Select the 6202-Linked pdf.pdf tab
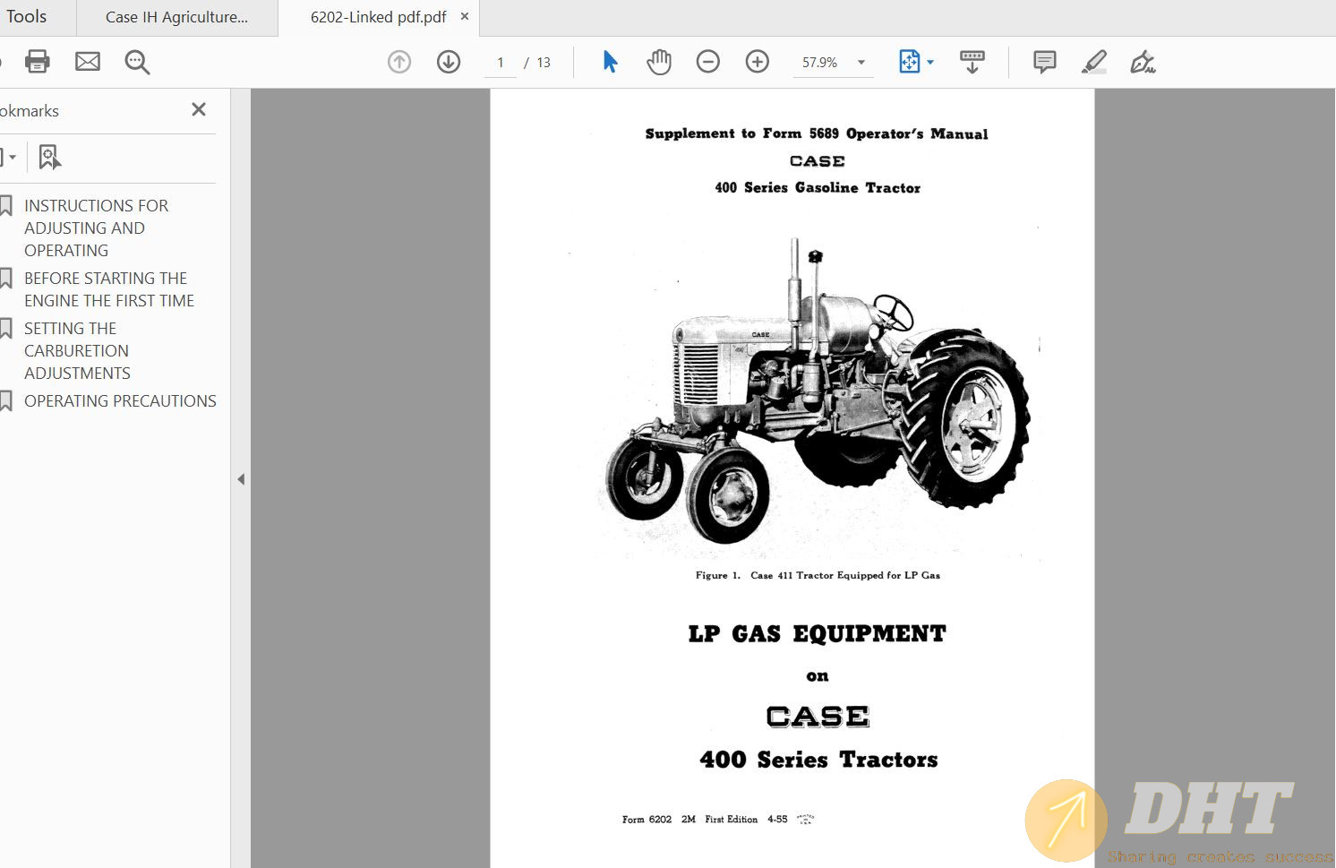 pyautogui.click(x=378, y=17)
